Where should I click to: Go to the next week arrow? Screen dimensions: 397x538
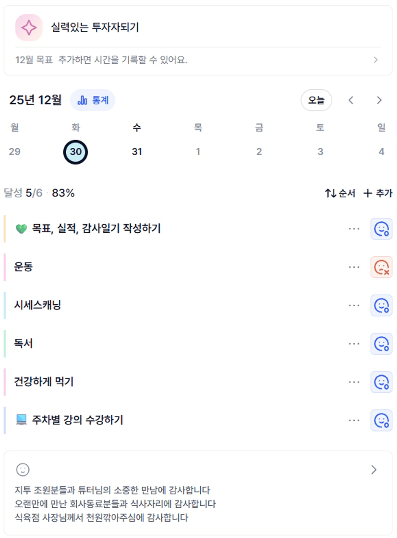(379, 100)
